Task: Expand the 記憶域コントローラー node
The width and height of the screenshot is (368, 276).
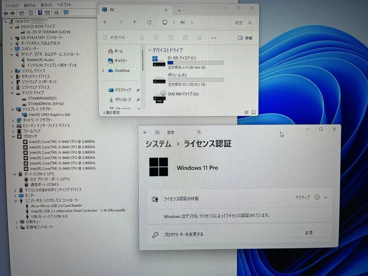Action: (17, 227)
